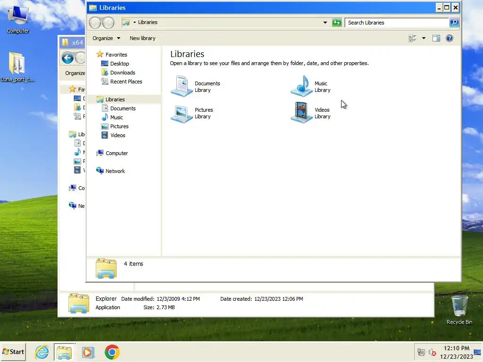Click the show desktop icon beside the clock
Viewport: 483px width, 362px height.
478,352
